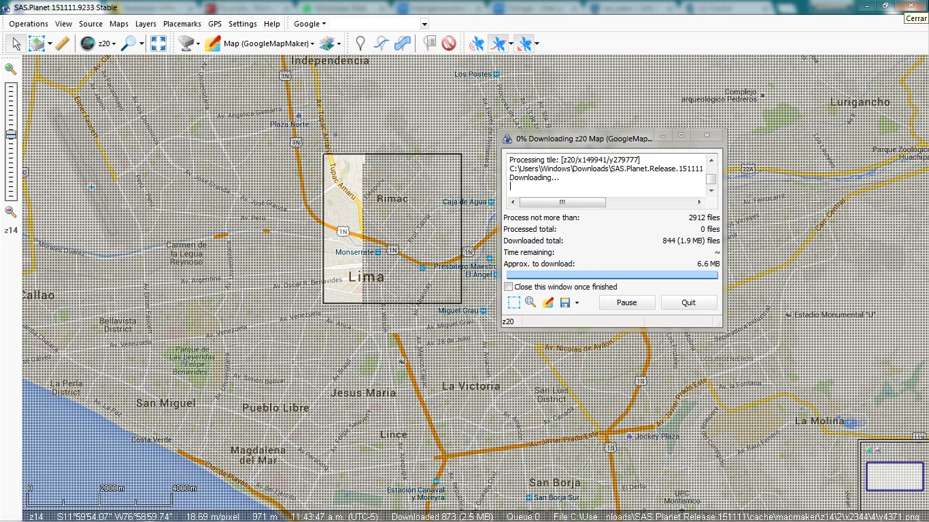This screenshot has width=929, height=522.
Task: Click the '6.6 MB' approximate download value
Action: tap(708, 264)
